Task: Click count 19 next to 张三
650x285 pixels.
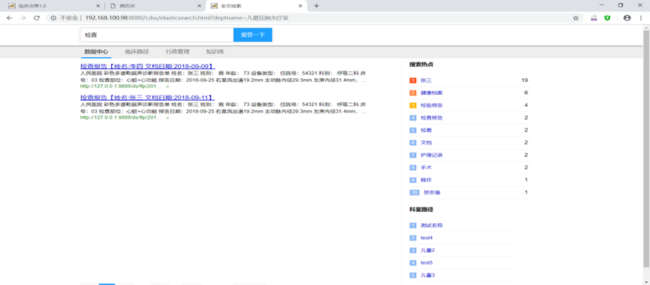Action: pyautogui.click(x=525, y=80)
